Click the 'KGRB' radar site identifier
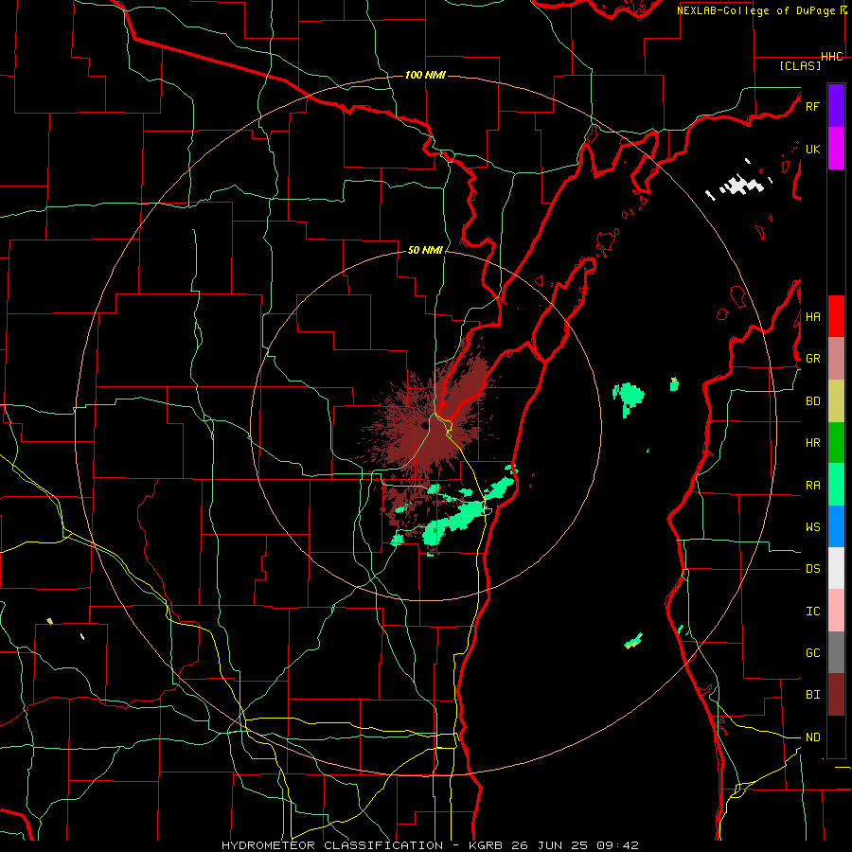This screenshot has height=852, width=852. pyautogui.click(x=484, y=845)
